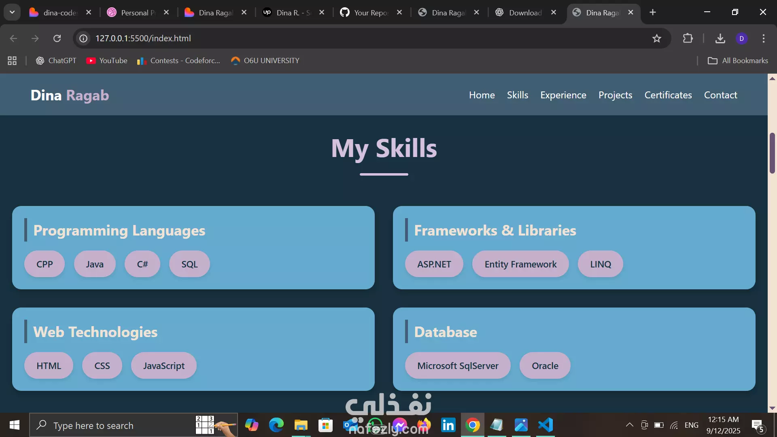Click the JavaScript skill tag
The height and width of the screenshot is (437, 777).
point(163,366)
